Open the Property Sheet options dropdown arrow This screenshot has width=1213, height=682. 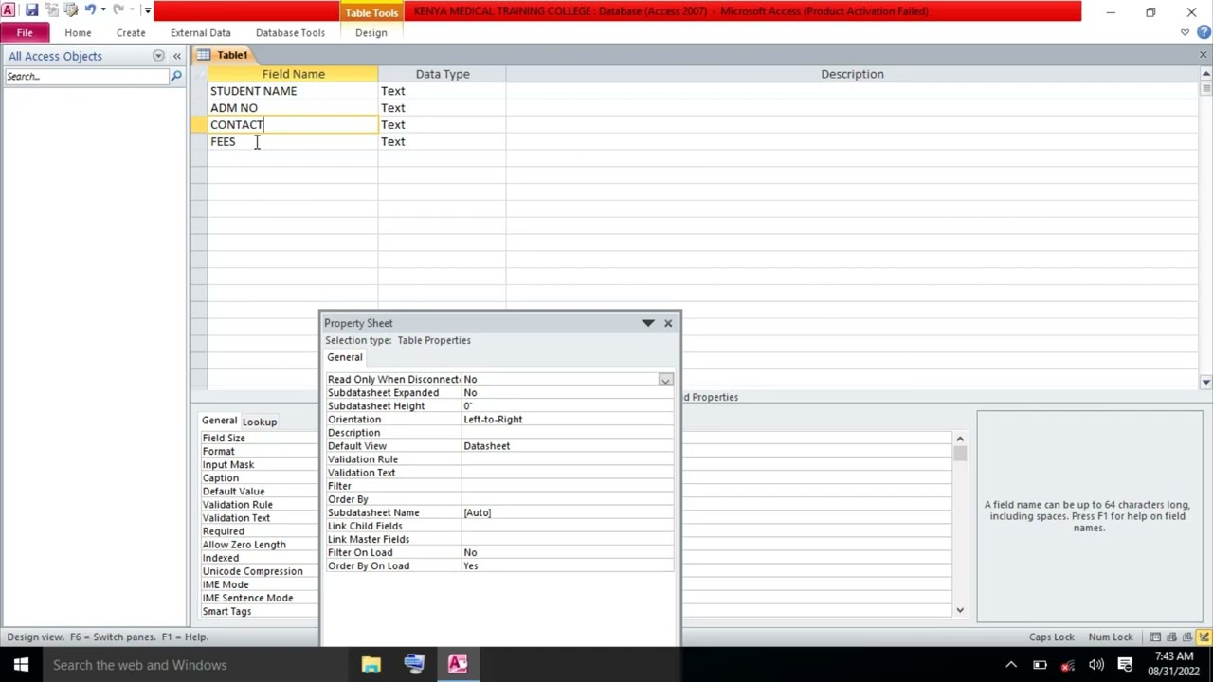pos(648,323)
